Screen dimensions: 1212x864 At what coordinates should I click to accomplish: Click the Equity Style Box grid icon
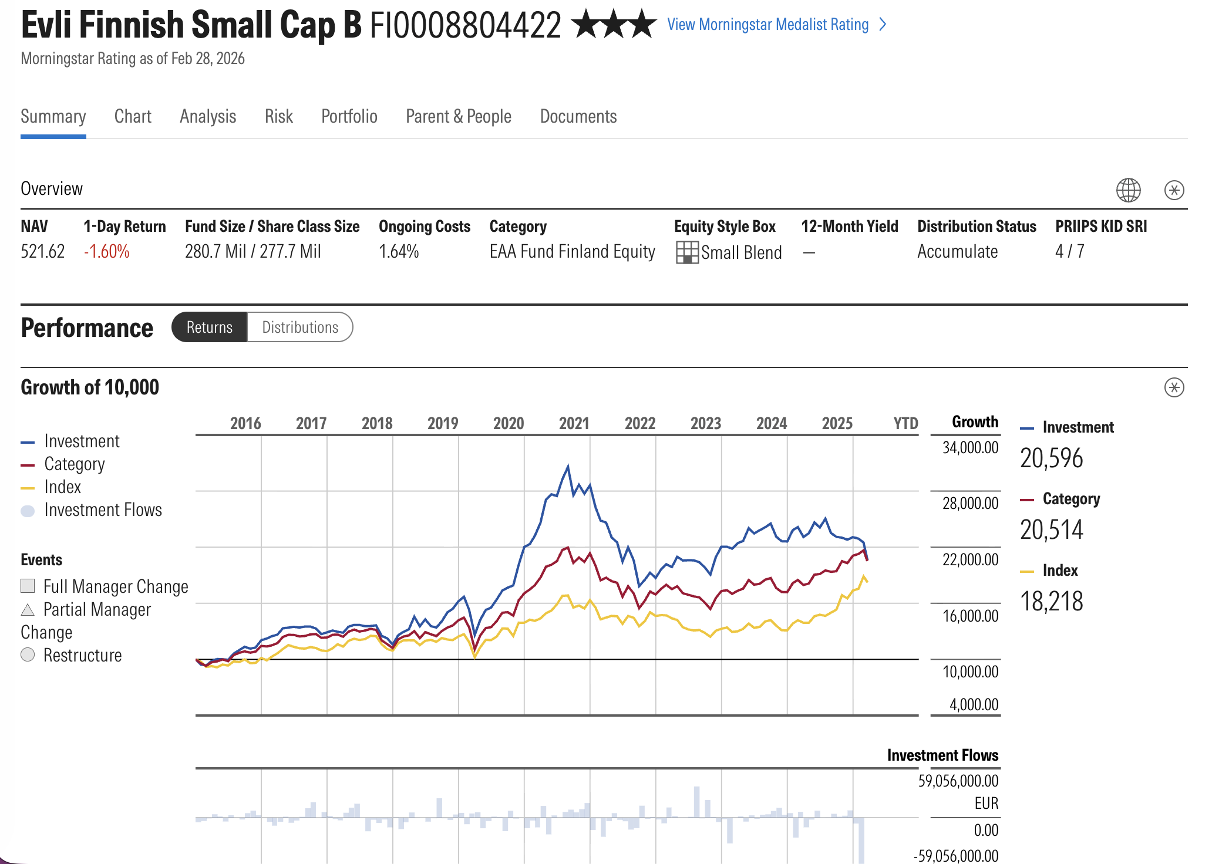(x=687, y=252)
